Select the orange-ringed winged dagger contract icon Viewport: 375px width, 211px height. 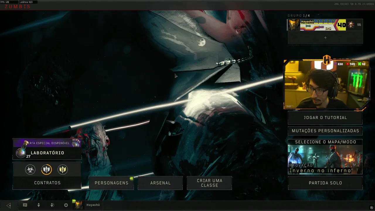(46, 169)
